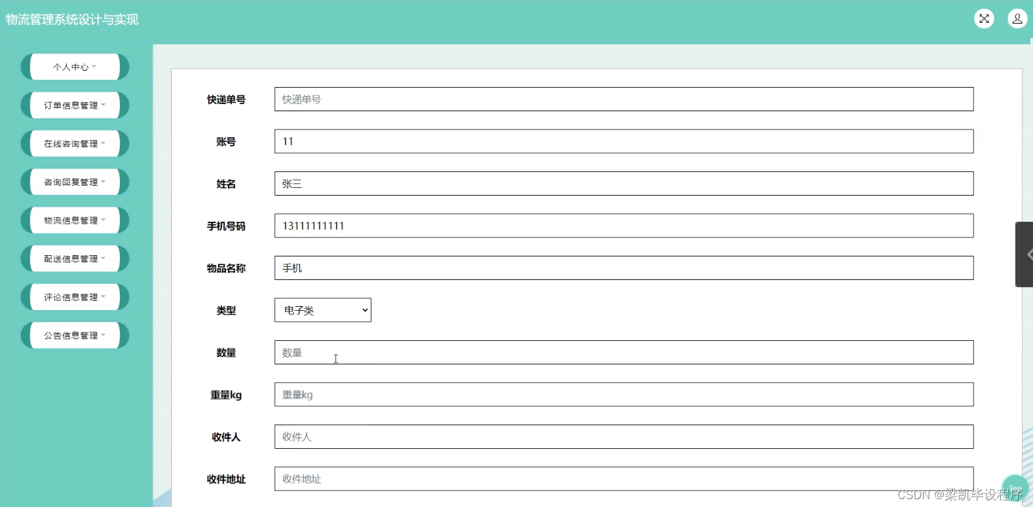Image resolution: width=1033 pixels, height=507 pixels.
Task: Click the 重量kg input field
Action: point(622,394)
